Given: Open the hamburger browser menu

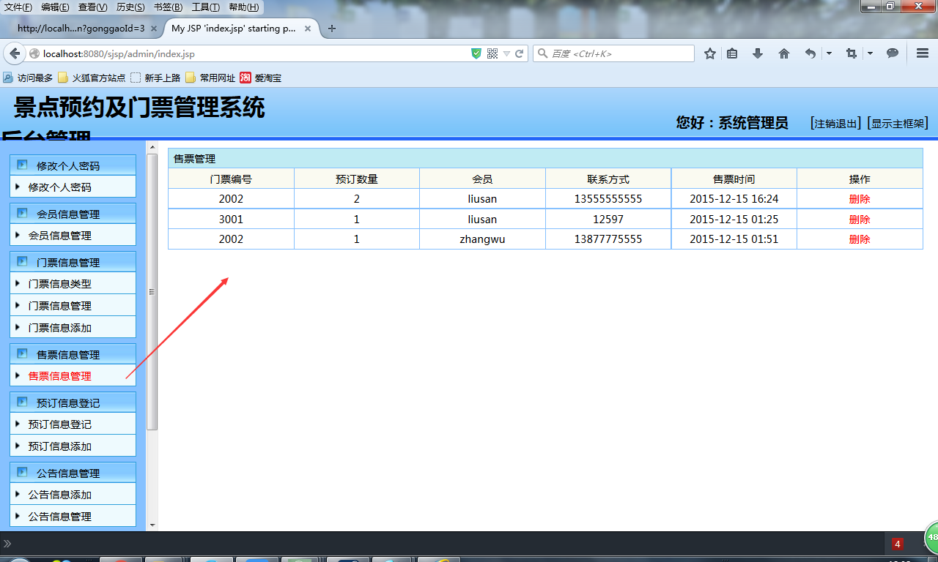Looking at the screenshot, I should (923, 53).
